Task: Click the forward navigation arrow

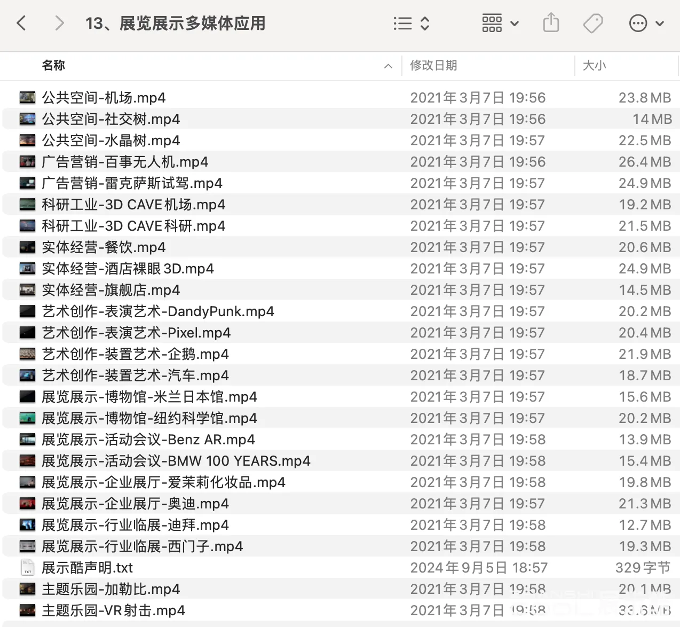Action: pyautogui.click(x=59, y=23)
